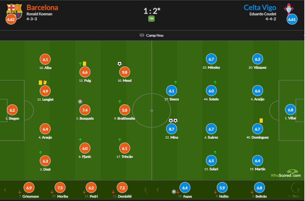The width and height of the screenshot is (305, 201).
Task: Click the yellow card above Domínguez
Action: (x=261, y=121)
